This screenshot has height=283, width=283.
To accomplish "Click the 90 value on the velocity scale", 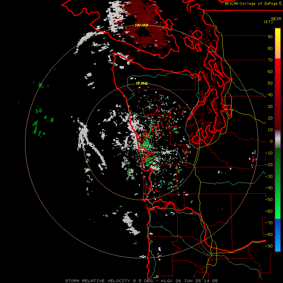I will click(x=270, y=37).
